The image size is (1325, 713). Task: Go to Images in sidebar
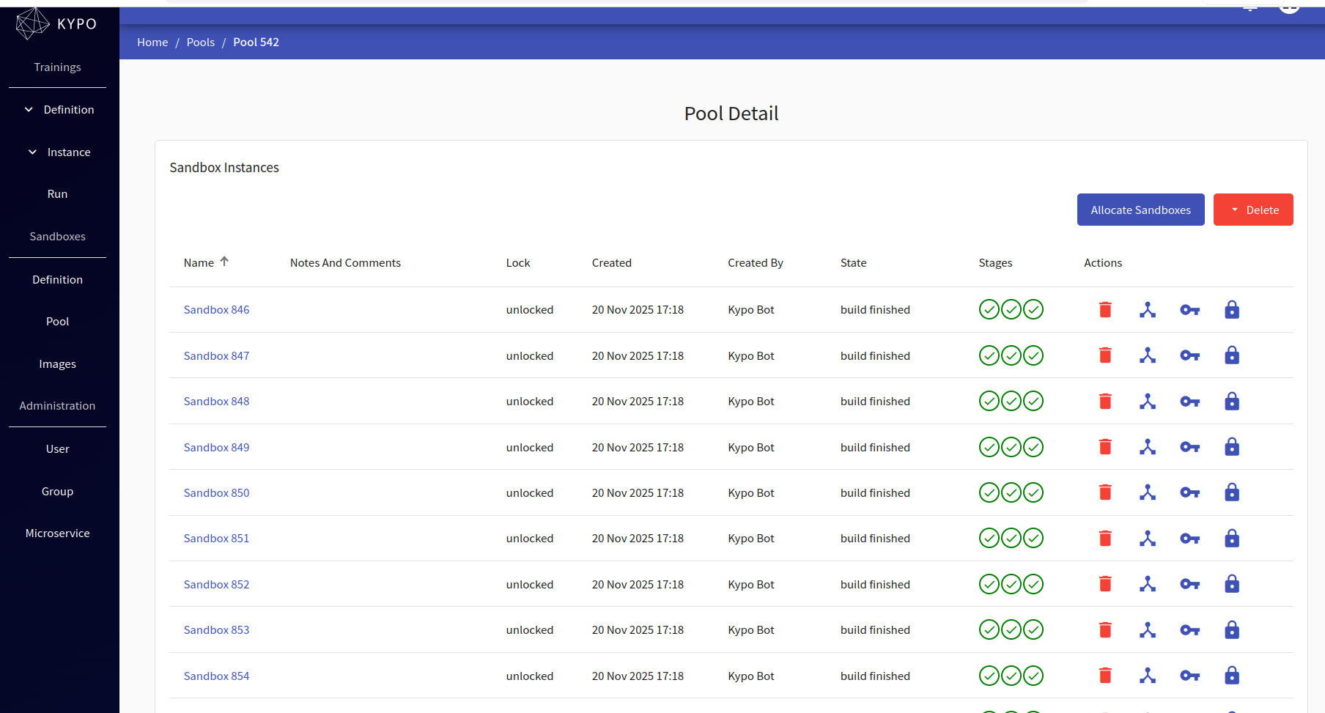(x=57, y=364)
